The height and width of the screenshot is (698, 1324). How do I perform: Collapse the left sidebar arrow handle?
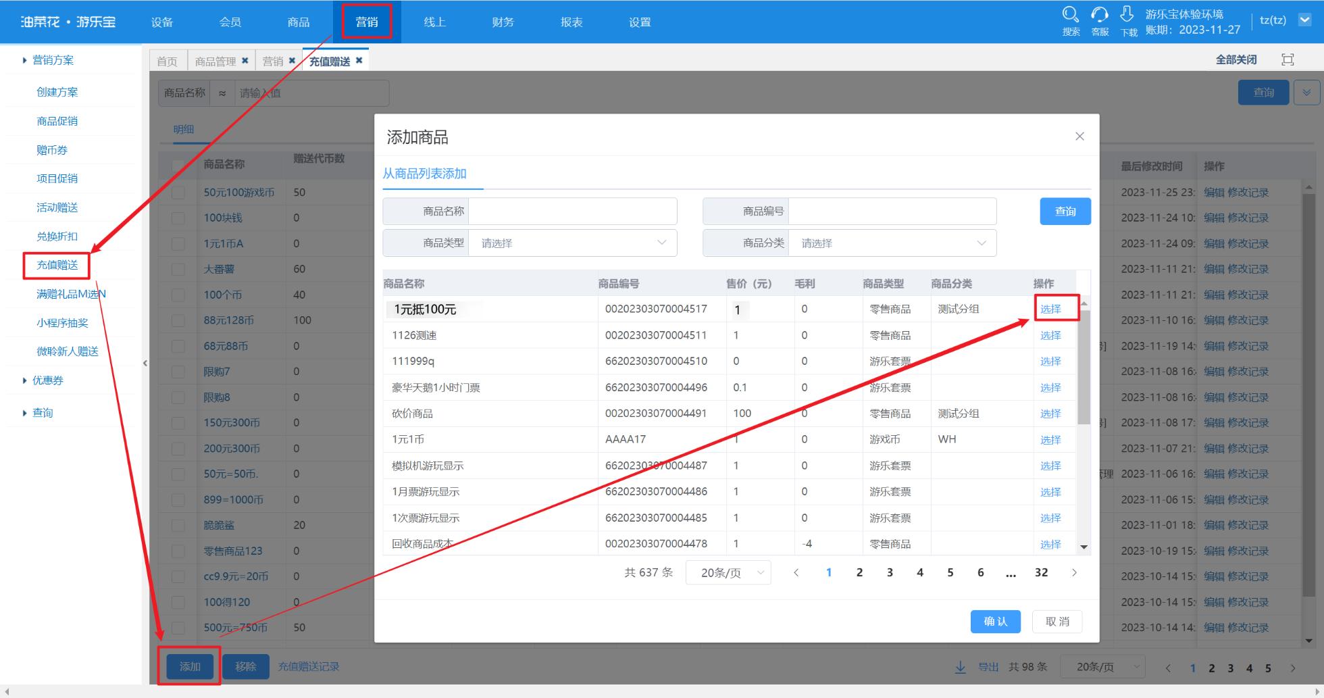[145, 364]
